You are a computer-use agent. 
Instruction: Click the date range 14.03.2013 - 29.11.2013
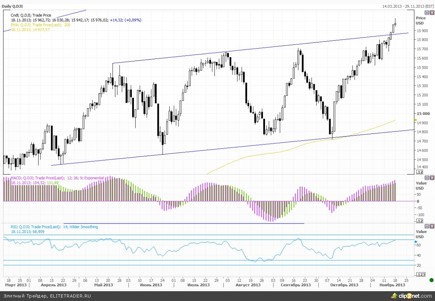click(407, 6)
